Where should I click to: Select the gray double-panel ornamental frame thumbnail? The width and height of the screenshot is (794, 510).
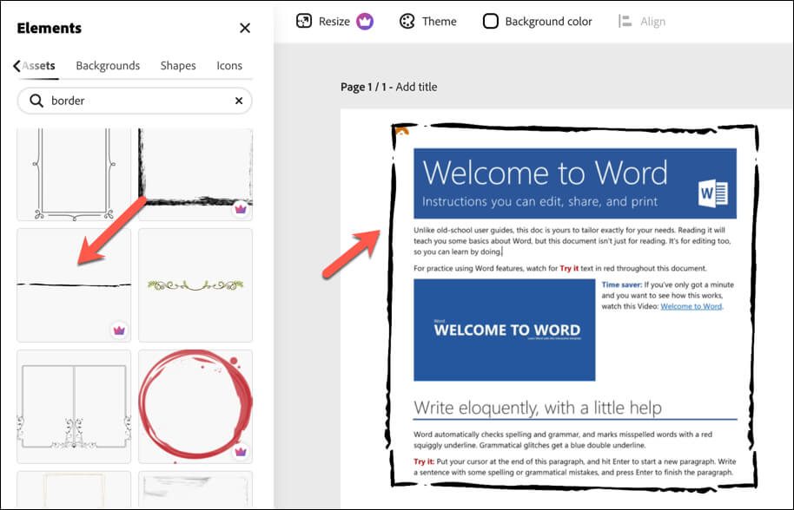[74, 407]
